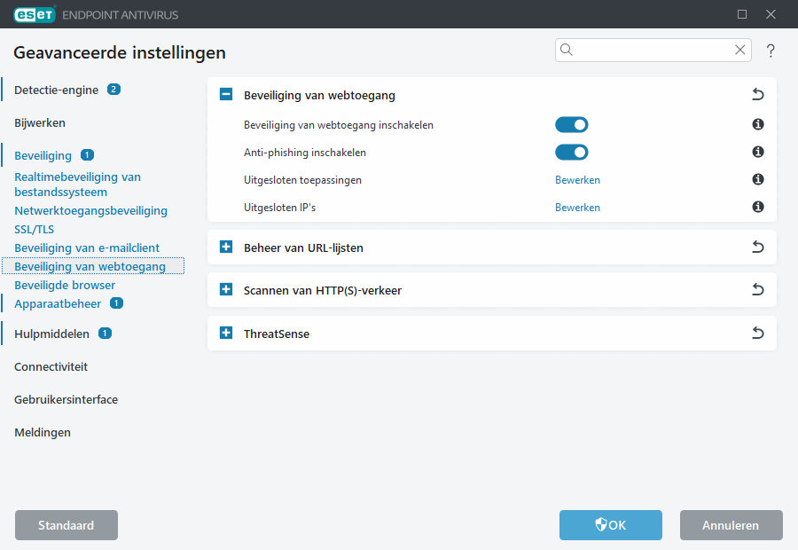The height and width of the screenshot is (550, 798).
Task: Select SSL/TLS in the sidebar
Action: pos(34,229)
